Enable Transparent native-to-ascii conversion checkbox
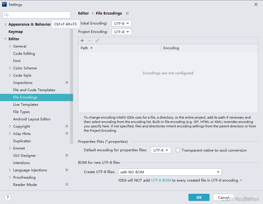 tap(178, 150)
